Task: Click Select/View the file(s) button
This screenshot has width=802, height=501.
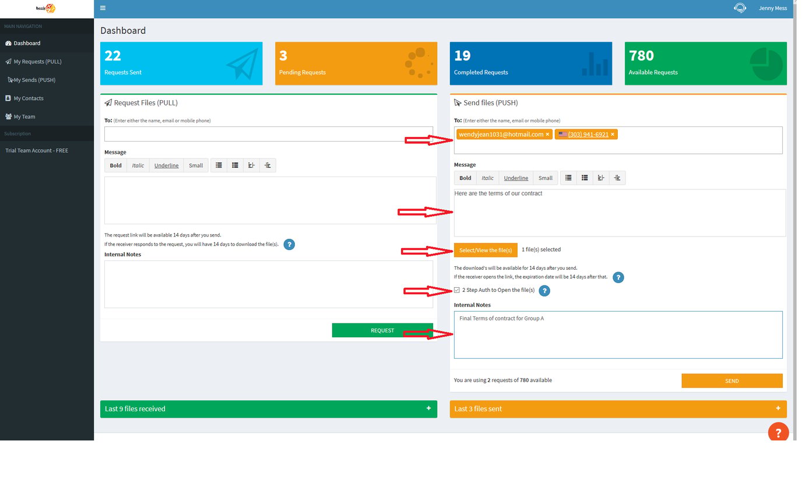Action: tap(486, 250)
